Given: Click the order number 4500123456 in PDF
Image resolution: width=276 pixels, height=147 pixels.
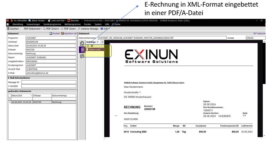Looking at the screenshot, I should tap(131, 119).
